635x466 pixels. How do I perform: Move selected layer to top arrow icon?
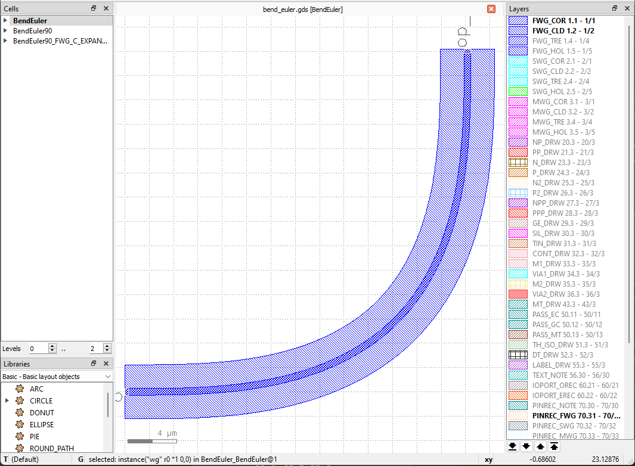(555, 446)
